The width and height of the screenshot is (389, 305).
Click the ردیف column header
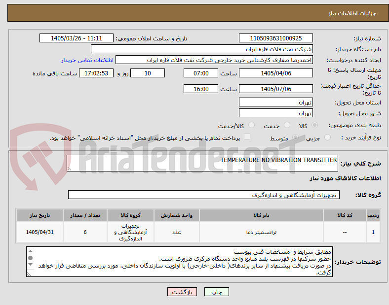pos(373,215)
